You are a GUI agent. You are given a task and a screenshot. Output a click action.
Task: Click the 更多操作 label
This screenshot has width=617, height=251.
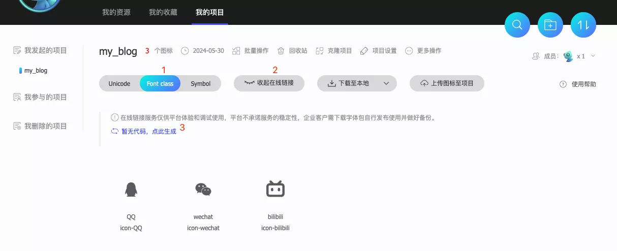point(429,51)
